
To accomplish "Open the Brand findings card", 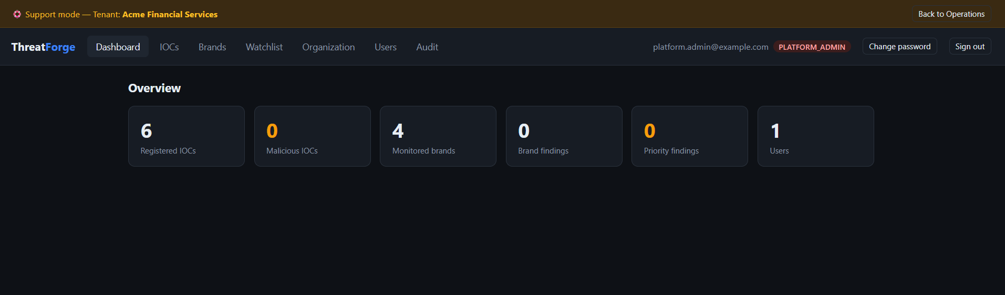I will 564,136.
